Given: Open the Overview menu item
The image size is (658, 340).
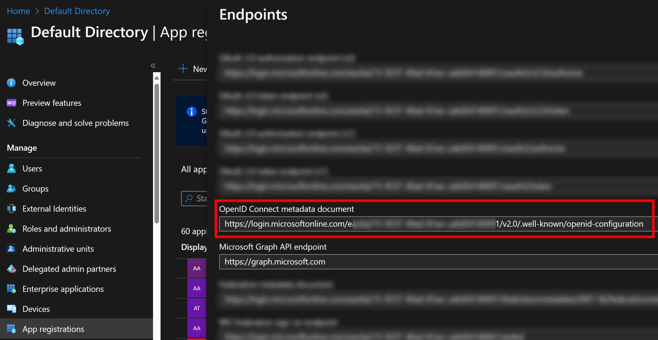Looking at the screenshot, I should click(x=39, y=83).
